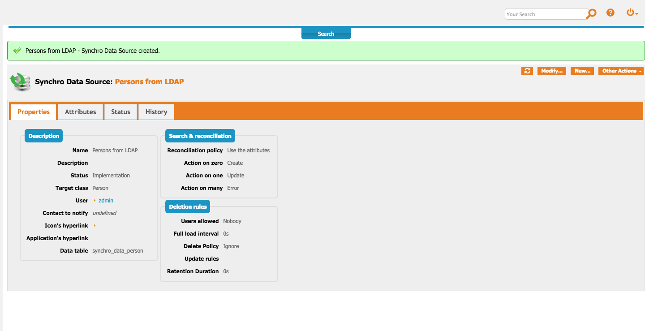Follow the admin user link
Viewport: 645px width, 331px height.
106,201
